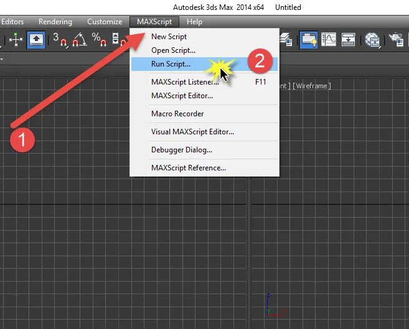Choose Open Script... menu entry
The image size is (409, 329).
[x=204, y=50]
